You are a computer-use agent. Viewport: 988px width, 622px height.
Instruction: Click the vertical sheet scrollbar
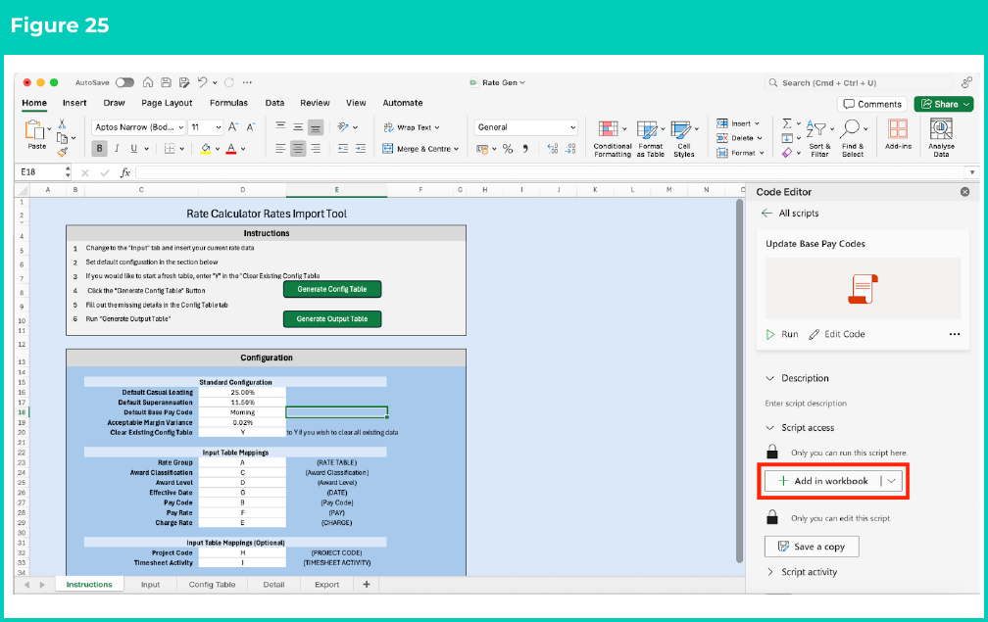[740, 381]
